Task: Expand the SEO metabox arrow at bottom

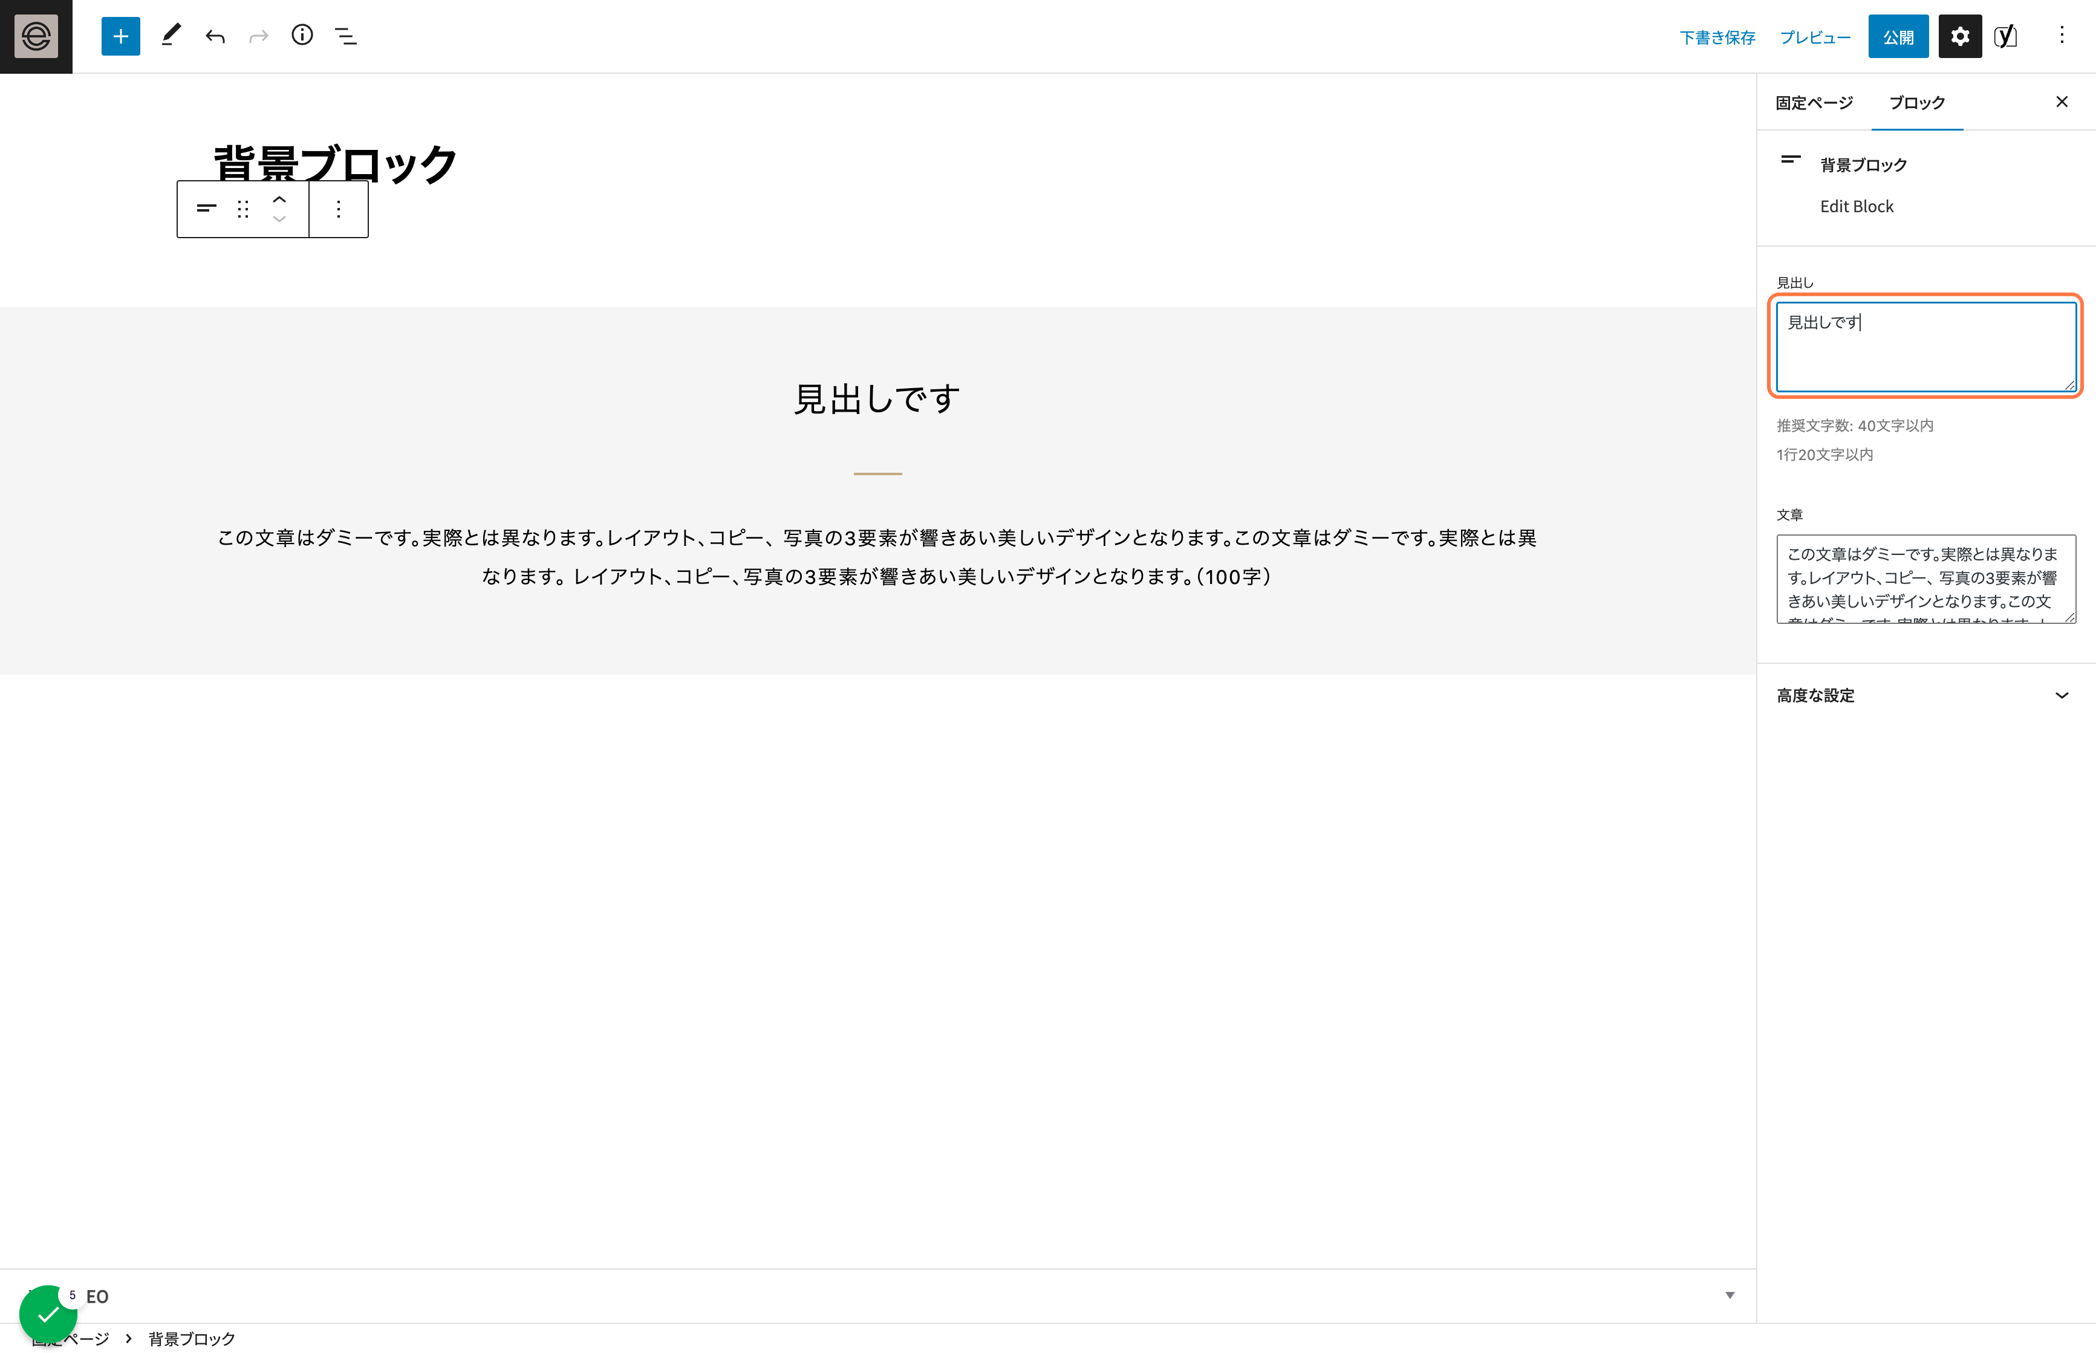Action: (x=1730, y=1295)
